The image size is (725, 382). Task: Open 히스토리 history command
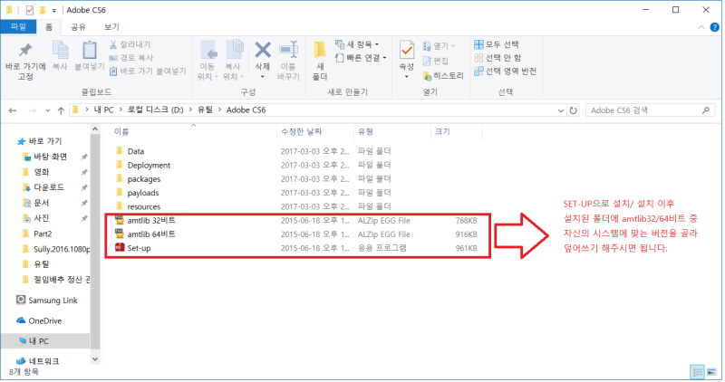coord(443,76)
